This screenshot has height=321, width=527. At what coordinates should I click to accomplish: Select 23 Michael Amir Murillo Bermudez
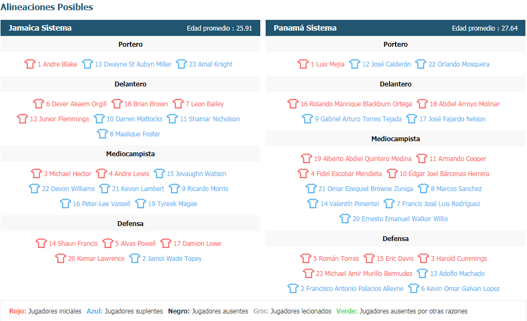pyautogui.click(x=364, y=274)
